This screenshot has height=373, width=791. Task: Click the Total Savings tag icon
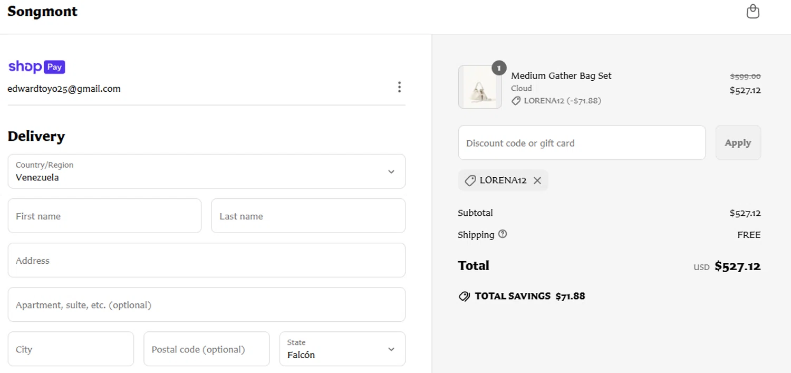point(464,297)
